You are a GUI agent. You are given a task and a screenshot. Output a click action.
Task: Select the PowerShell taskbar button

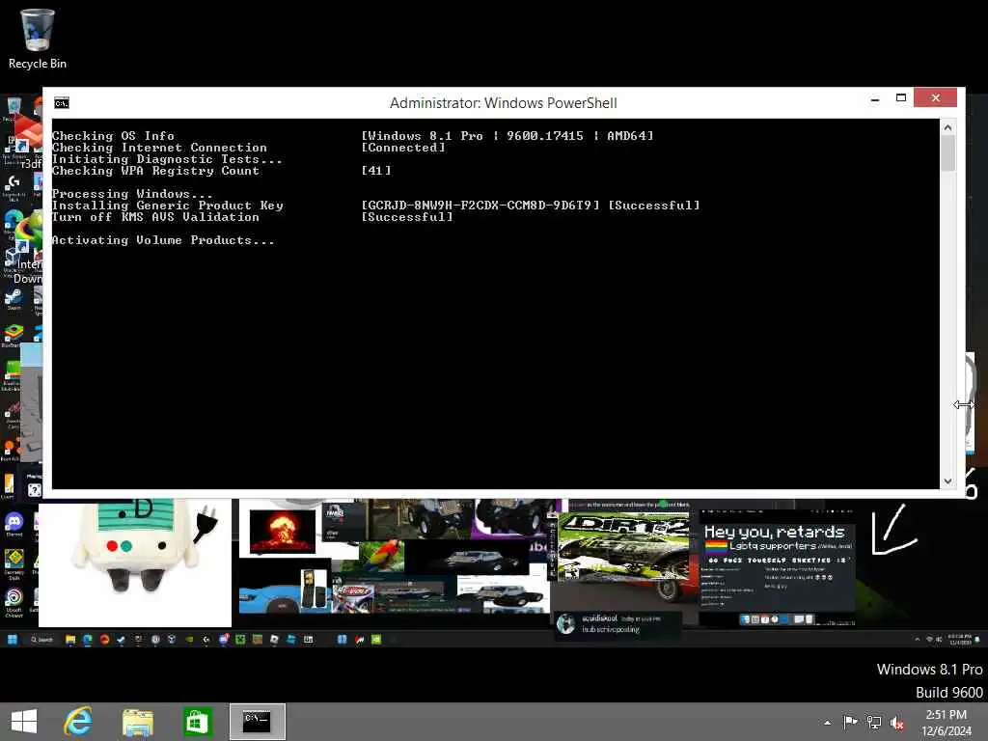257,722
